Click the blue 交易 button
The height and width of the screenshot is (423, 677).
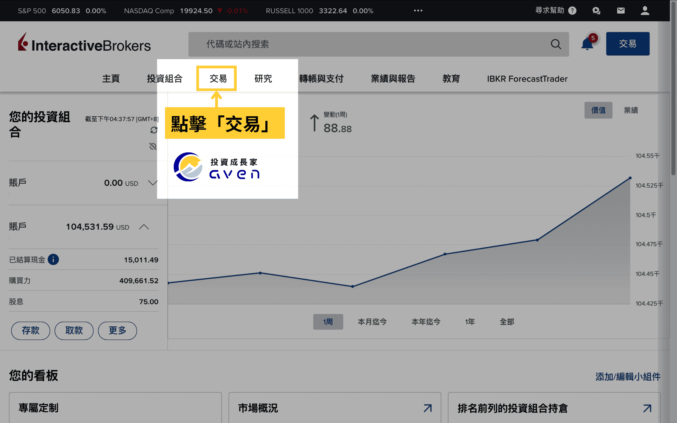[627, 44]
